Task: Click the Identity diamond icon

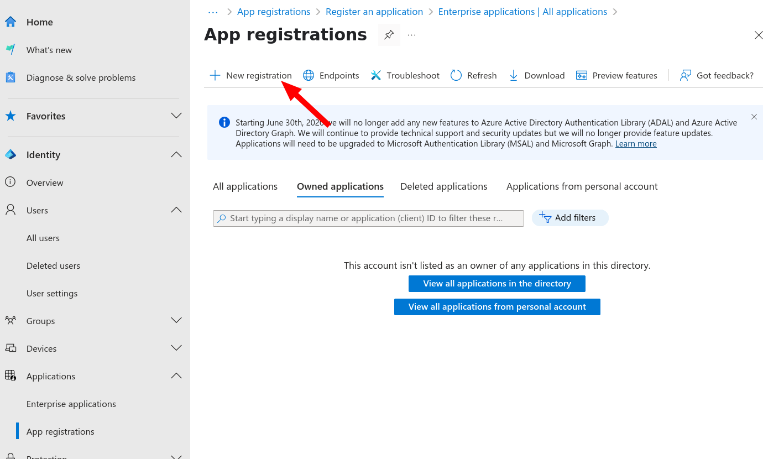Action: (x=11, y=155)
